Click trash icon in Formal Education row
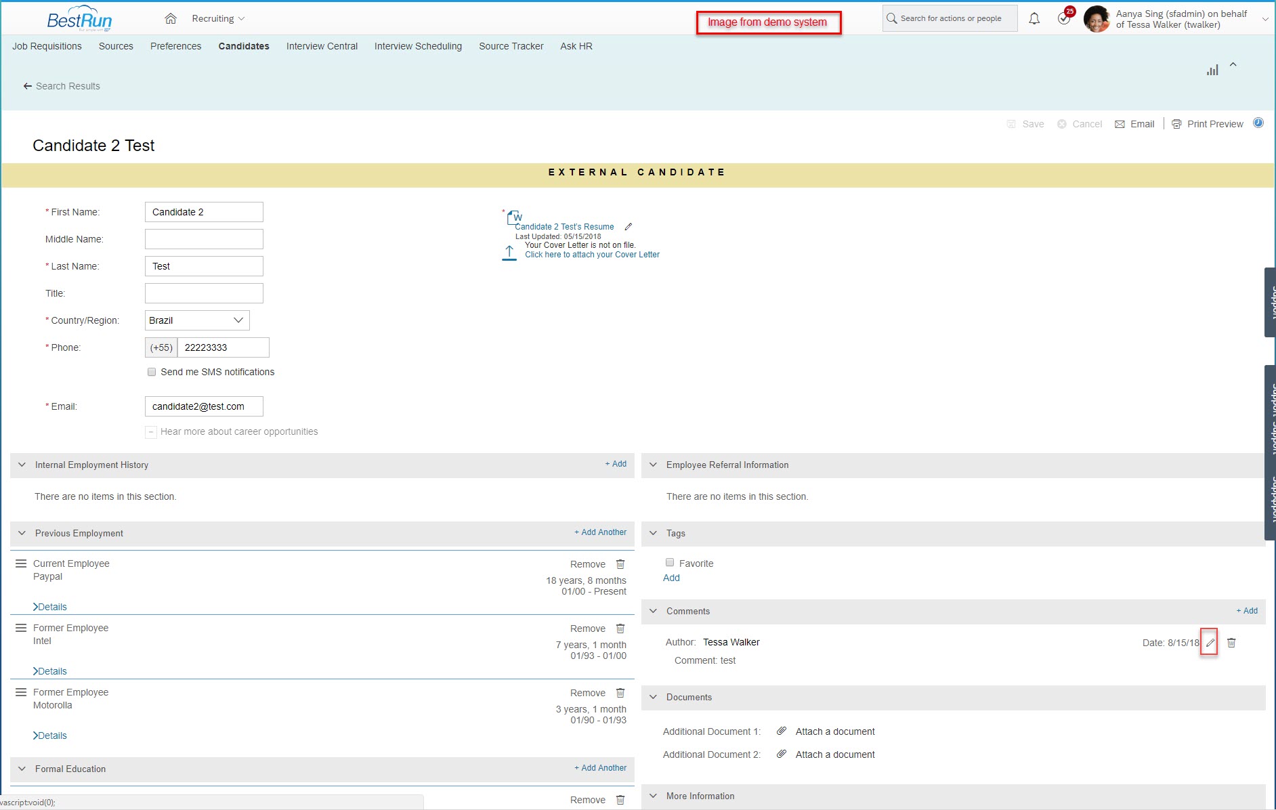The width and height of the screenshot is (1276, 810). pos(620,800)
